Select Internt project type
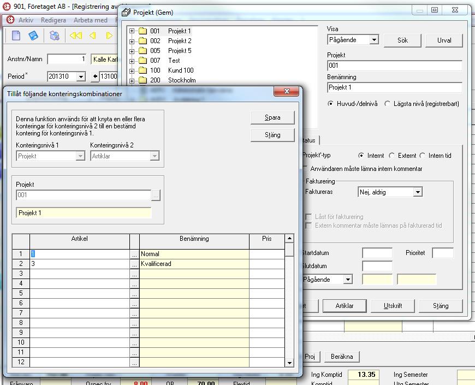The width and height of the screenshot is (475, 385). click(361, 156)
